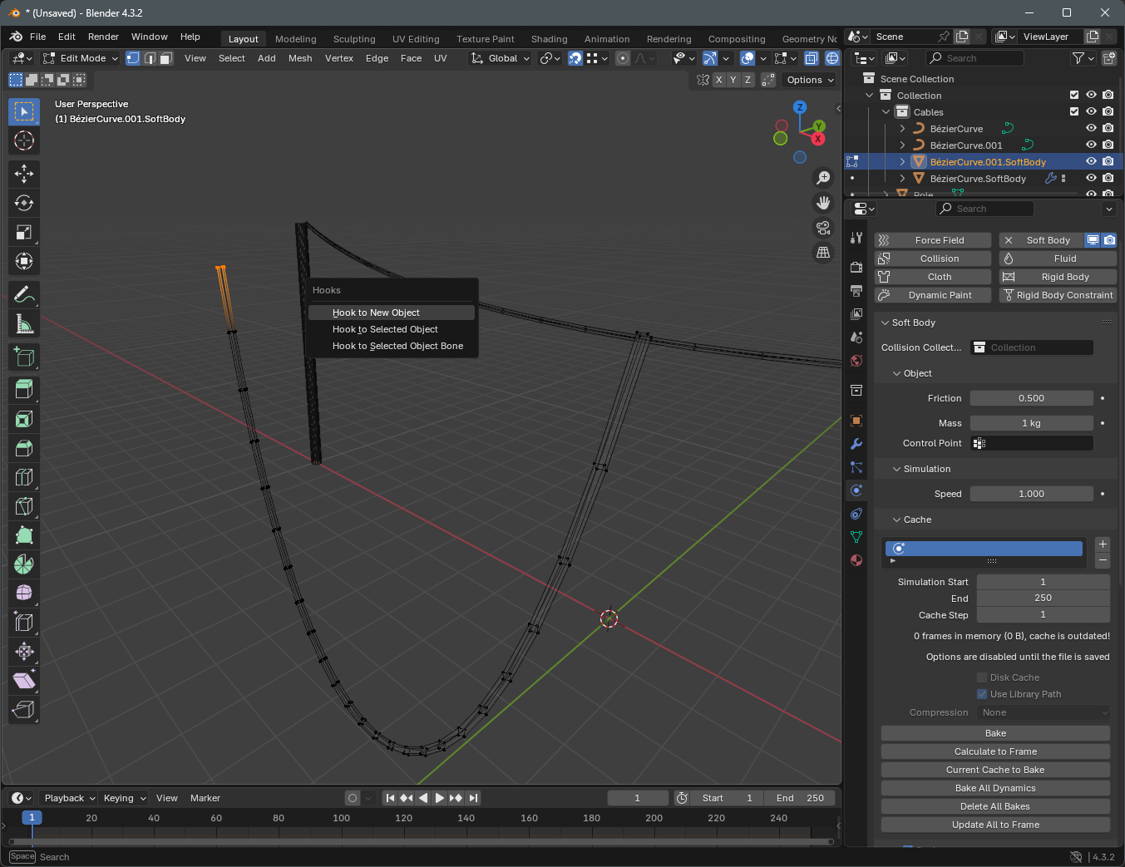This screenshot has width=1125, height=867.
Task: Select the Rotate tool
Action: tap(24, 203)
